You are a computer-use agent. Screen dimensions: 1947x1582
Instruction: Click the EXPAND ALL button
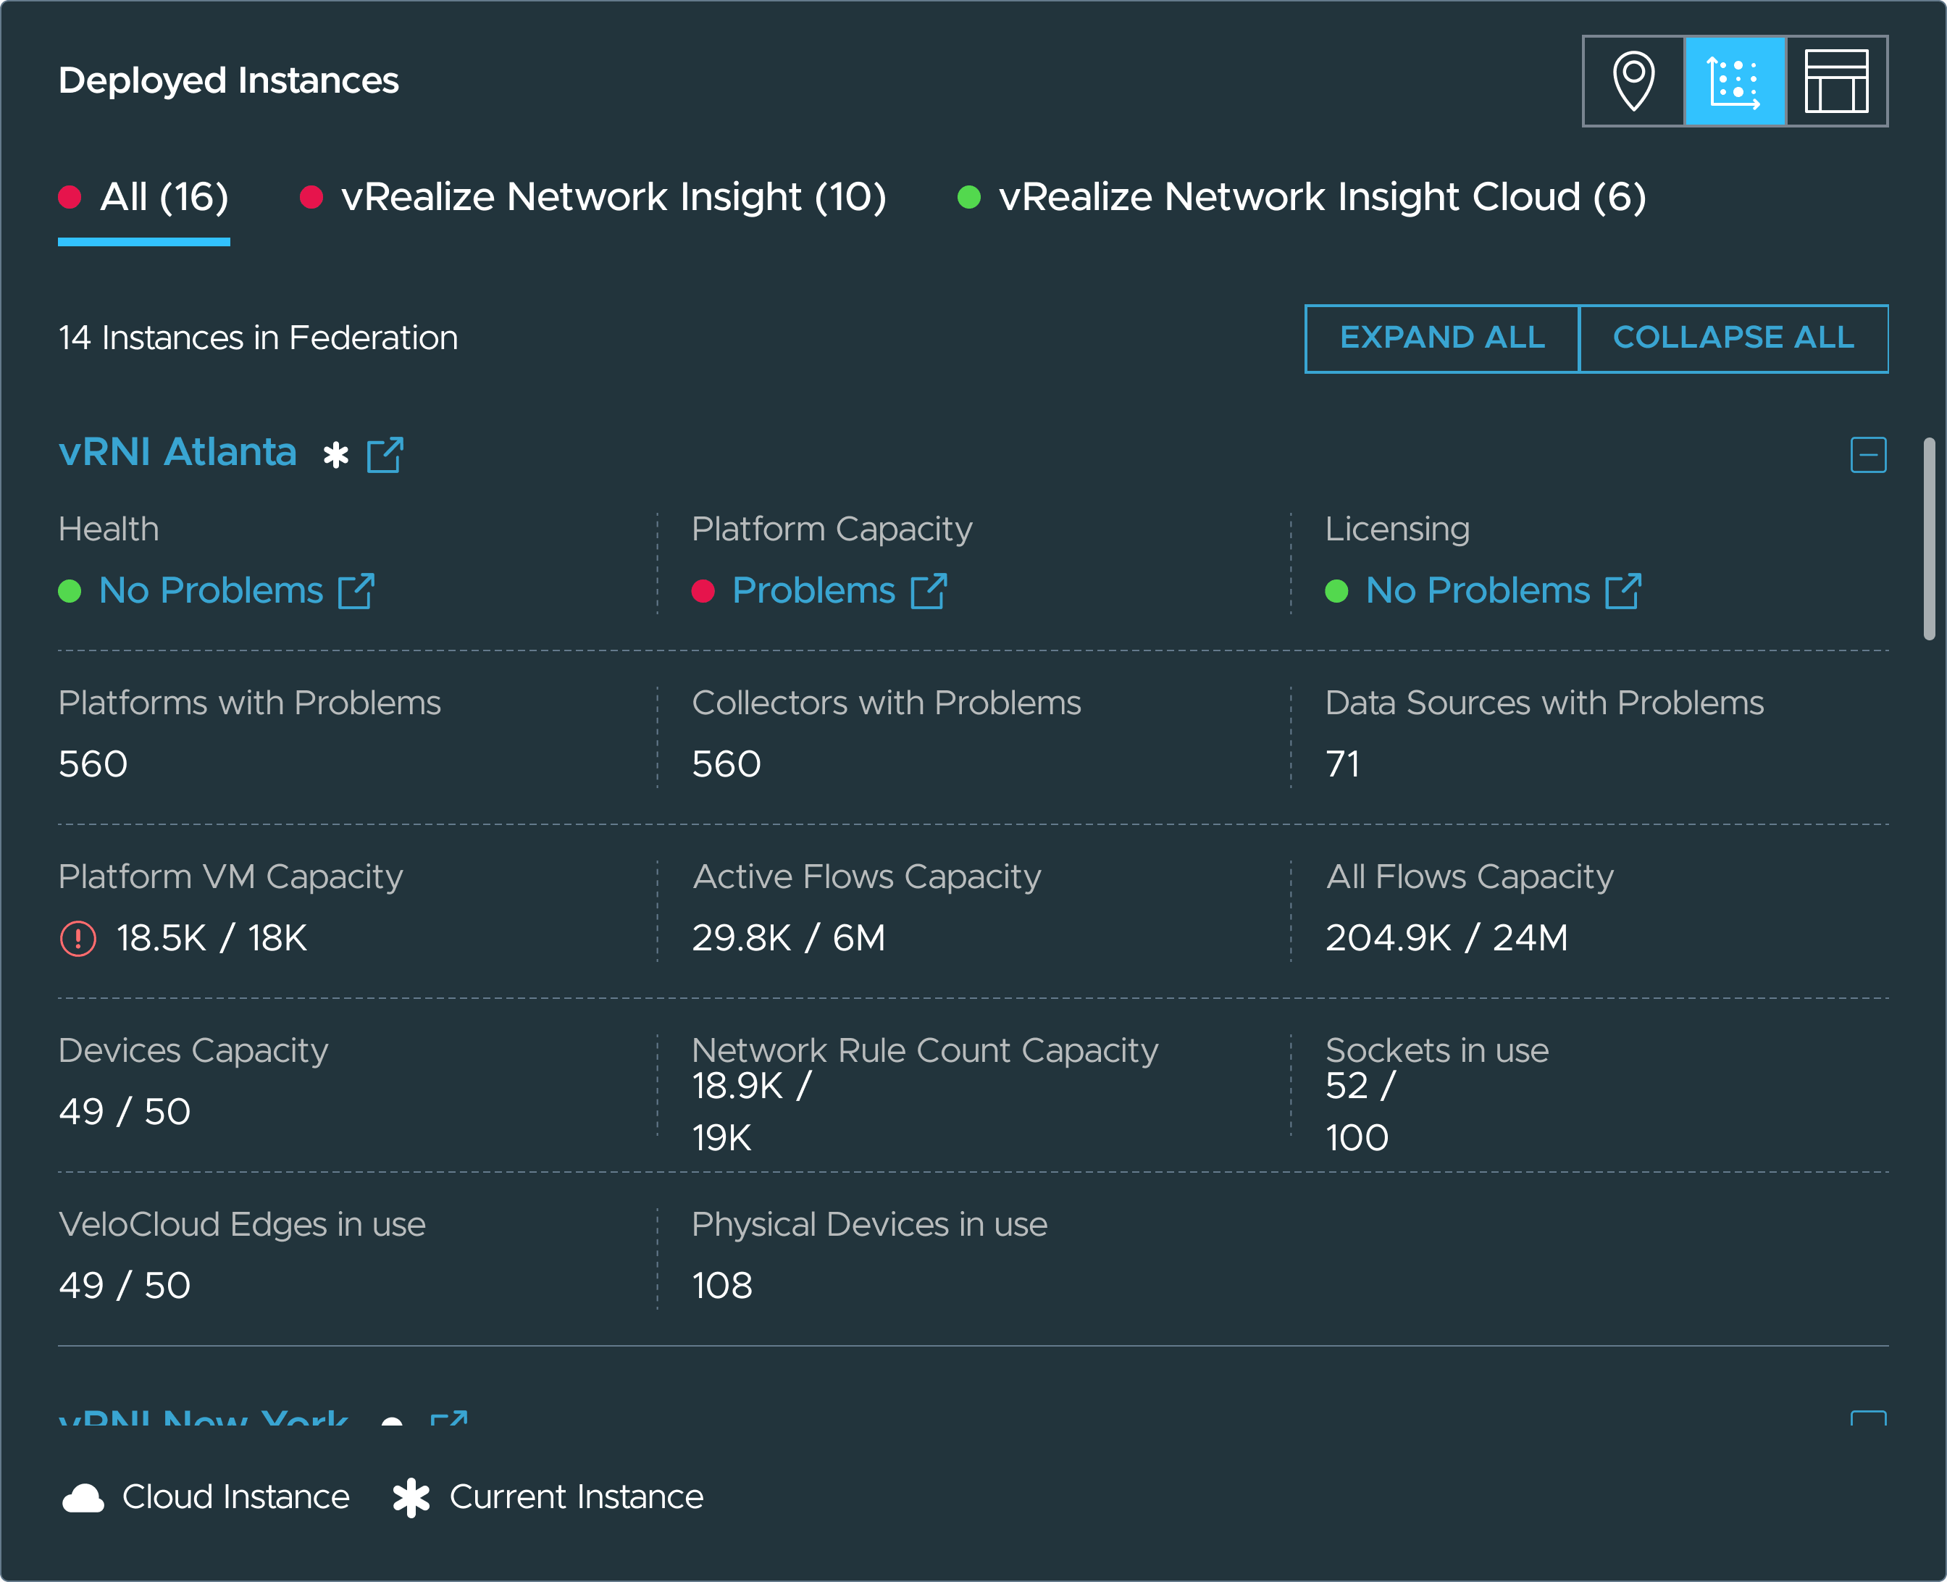(1442, 338)
